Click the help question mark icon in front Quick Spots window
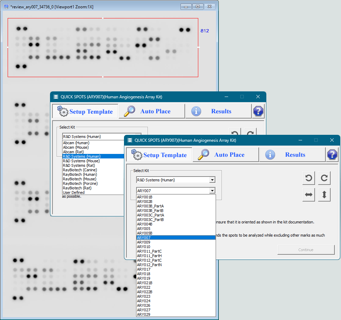Screen dimensions: 341x320 click(332, 155)
